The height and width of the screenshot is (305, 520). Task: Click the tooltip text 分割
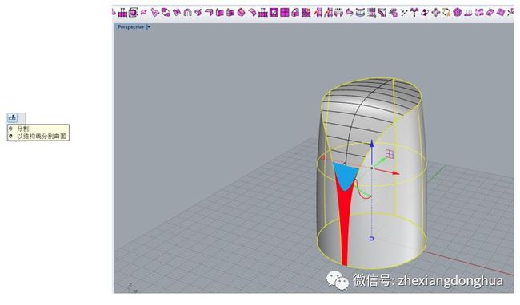tap(23, 129)
